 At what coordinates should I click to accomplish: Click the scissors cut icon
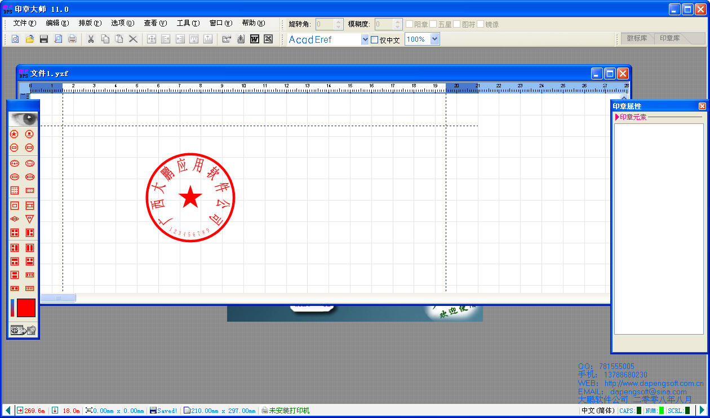(90, 39)
